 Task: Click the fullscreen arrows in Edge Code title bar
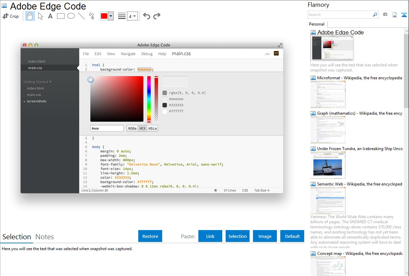coord(280,45)
